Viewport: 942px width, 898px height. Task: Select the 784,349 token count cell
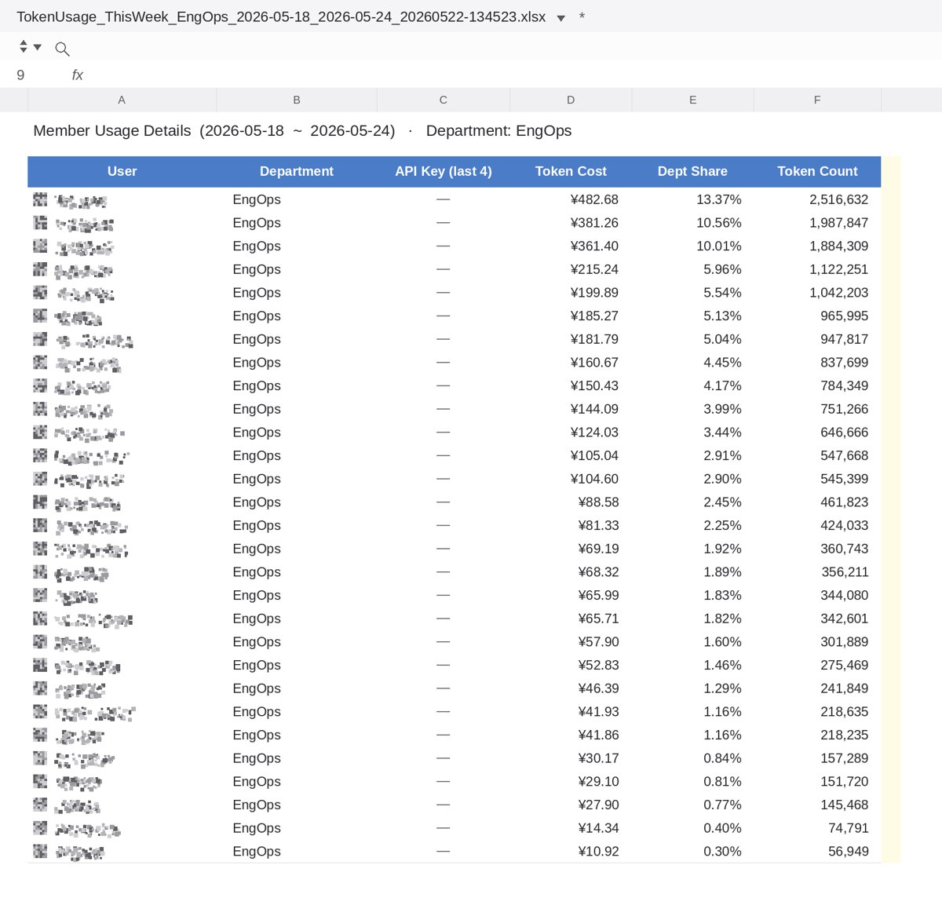(817, 385)
